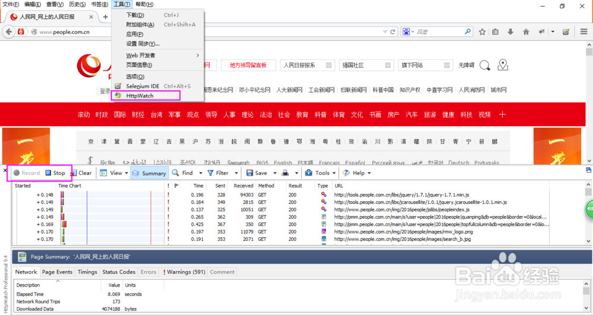Open the 帮助 menu in the menu bar

(x=145, y=4)
